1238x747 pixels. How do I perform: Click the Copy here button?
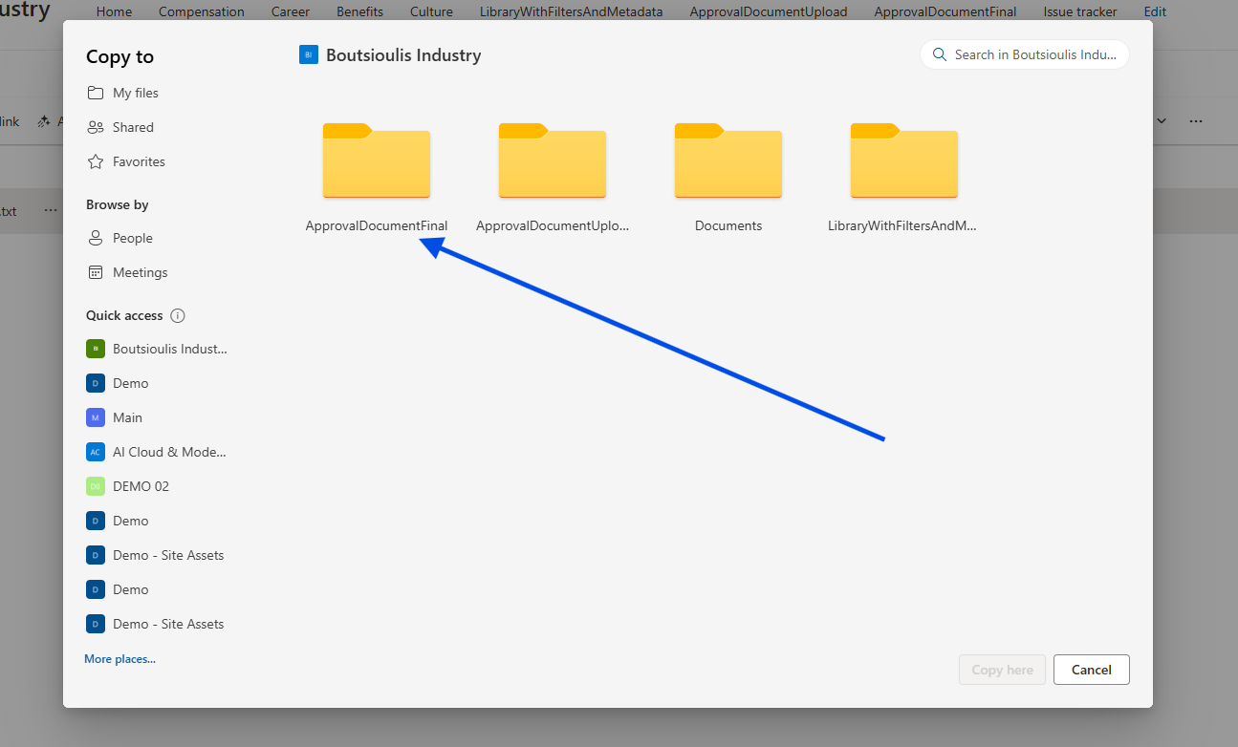coord(1001,670)
